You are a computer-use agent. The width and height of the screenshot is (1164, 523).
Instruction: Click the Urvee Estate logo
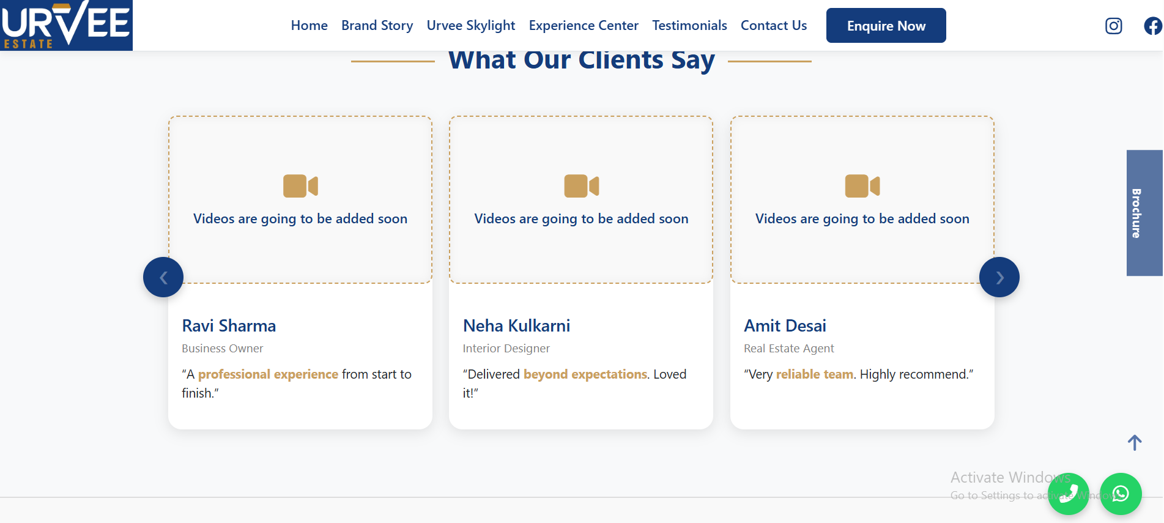pos(66,25)
